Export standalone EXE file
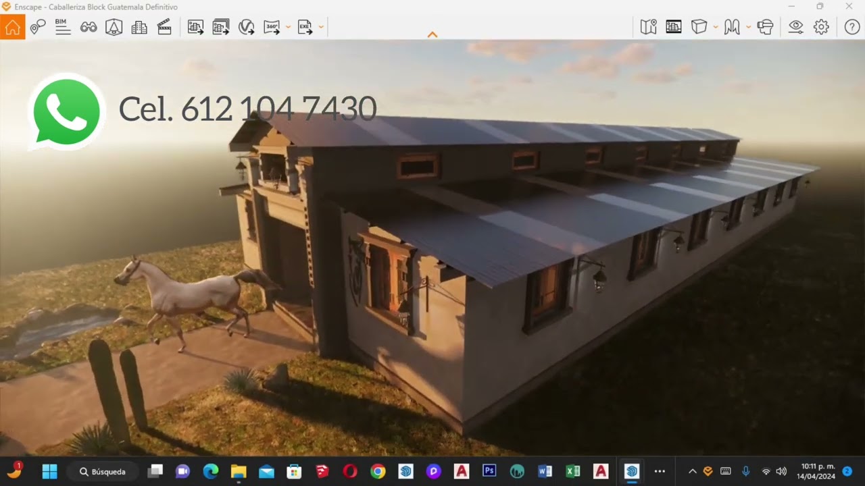 [305, 27]
